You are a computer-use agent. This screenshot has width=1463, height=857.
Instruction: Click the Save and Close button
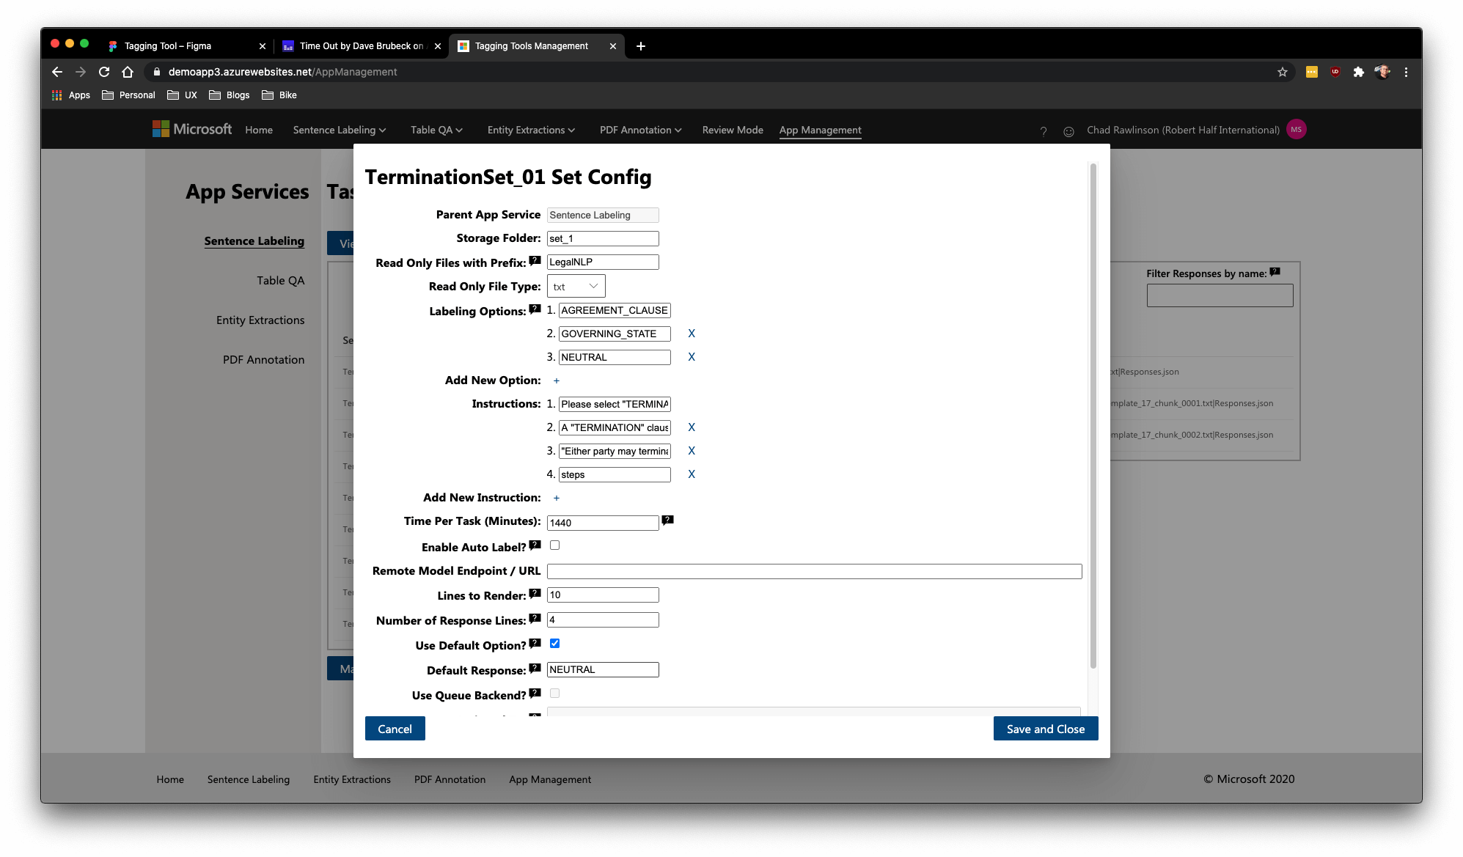pos(1045,729)
